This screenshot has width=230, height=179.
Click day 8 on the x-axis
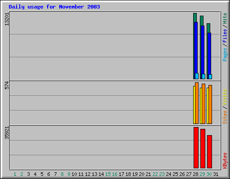tap(62, 174)
